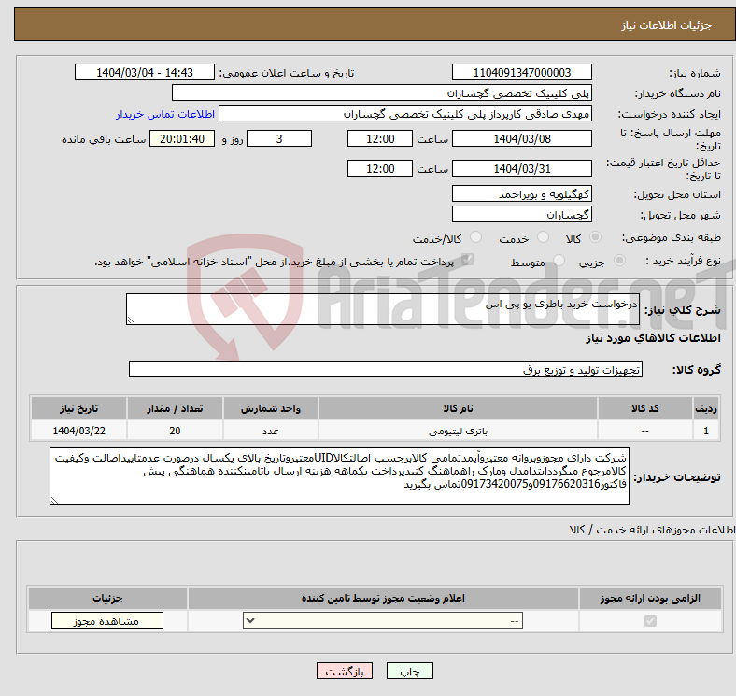Click the مشاهده مجوز button
This screenshot has width=736, height=696.
click(x=107, y=621)
